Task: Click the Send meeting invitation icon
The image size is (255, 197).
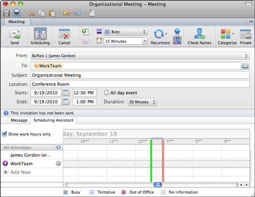Action: point(14,34)
